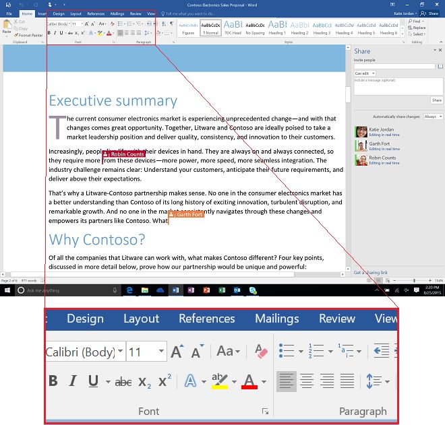Image resolution: width=445 pixels, height=425 pixels.
Task: Click the Paste clipboard icon
Action: pyautogui.click(x=7, y=25)
